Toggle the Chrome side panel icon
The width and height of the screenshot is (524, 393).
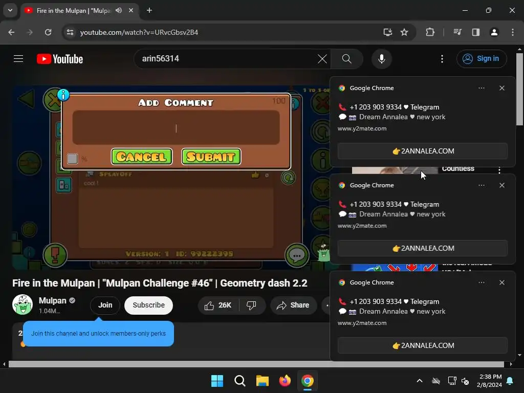click(x=476, y=32)
